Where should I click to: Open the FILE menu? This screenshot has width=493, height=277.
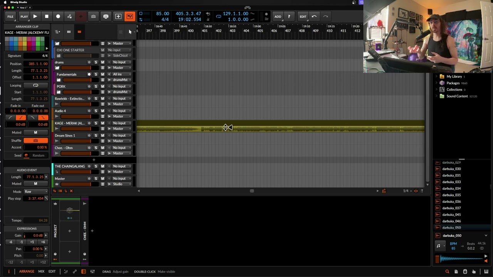(x=10, y=17)
